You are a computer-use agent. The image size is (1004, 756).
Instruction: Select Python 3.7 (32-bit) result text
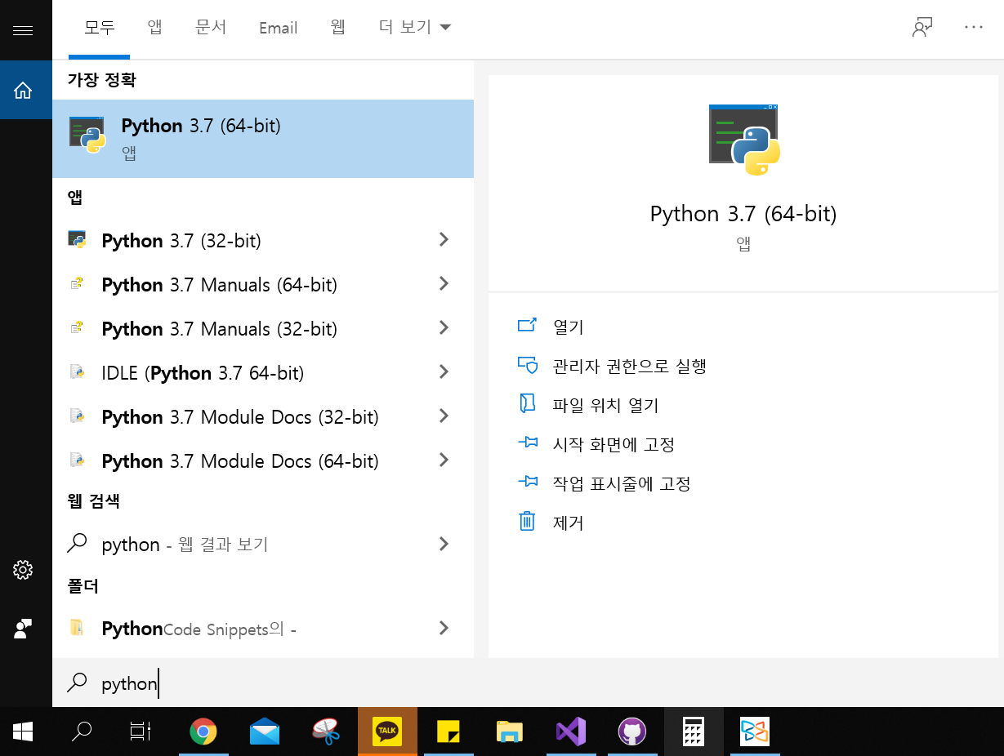coord(181,241)
